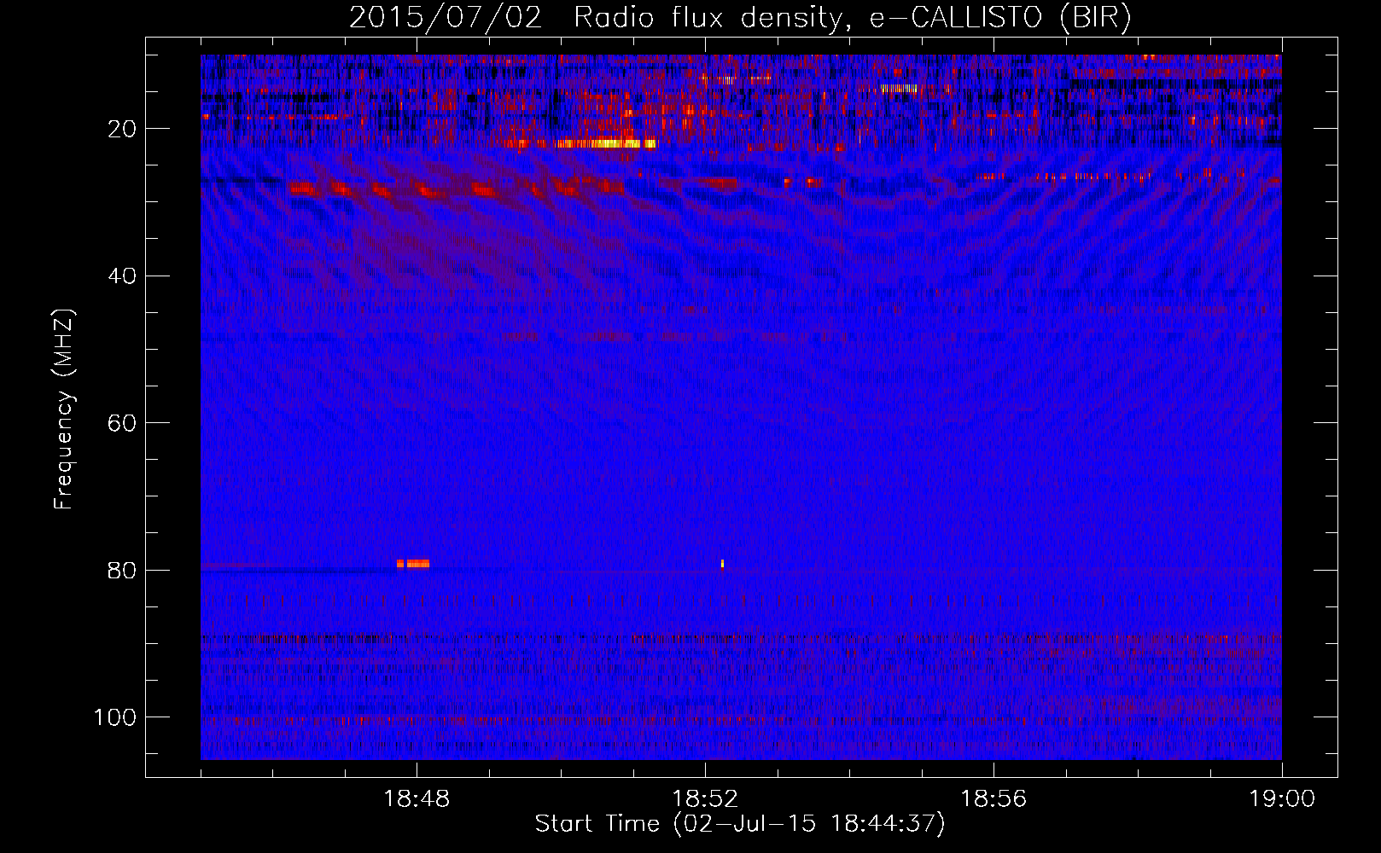Click the 'Start Time (02-Jul-15 18:44:37)' label
Viewport: 1381px width, 853px height.
click(x=740, y=824)
